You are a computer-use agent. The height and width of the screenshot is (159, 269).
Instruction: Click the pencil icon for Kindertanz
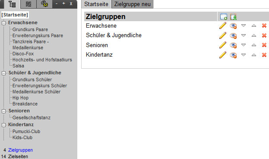coord(223,55)
